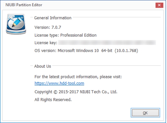Screen dimensions: 167x123
Task: Click the NIUBI Tech Co., Ltd. company name
Action: point(99,92)
